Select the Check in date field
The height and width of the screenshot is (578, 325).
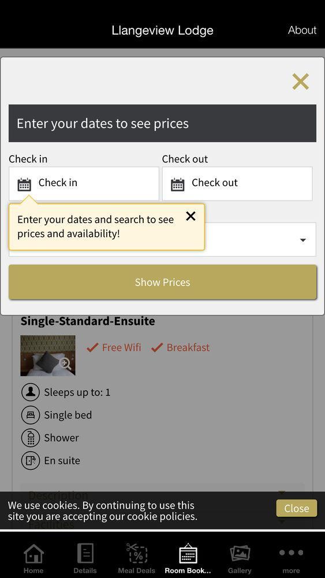[x=84, y=184]
